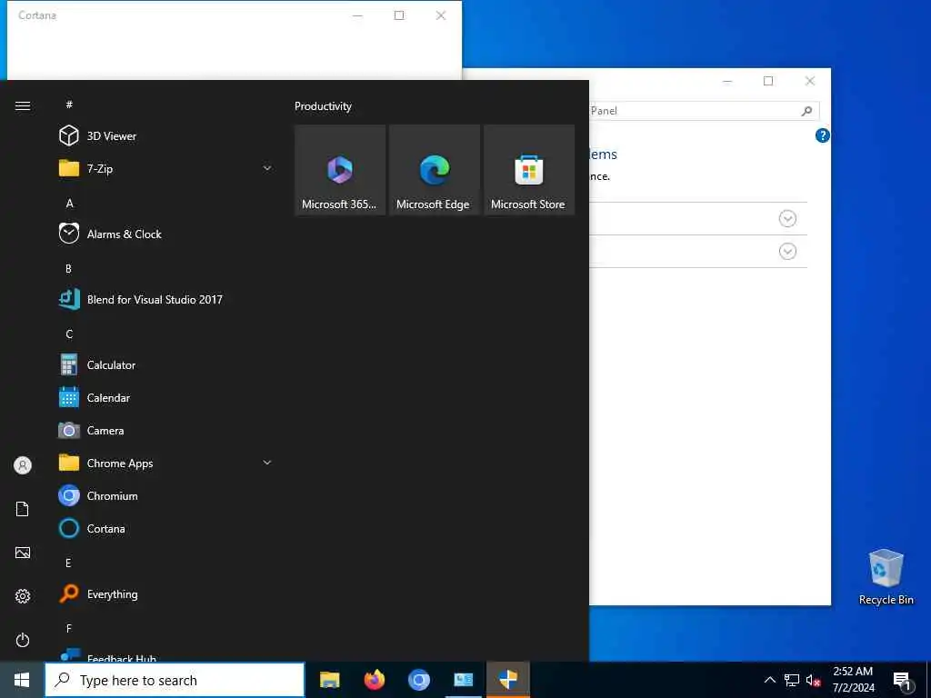
Task: Open the notification center icon
Action: coord(903,681)
